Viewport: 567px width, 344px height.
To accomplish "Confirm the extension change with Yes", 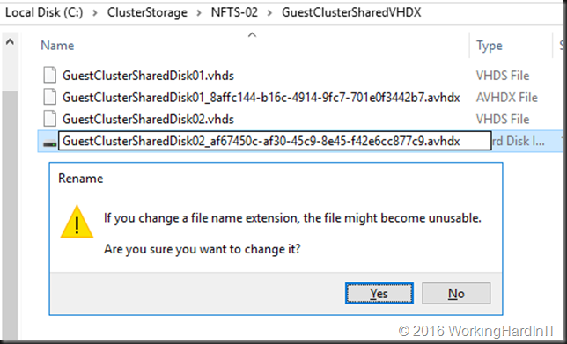I will point(379,294).
